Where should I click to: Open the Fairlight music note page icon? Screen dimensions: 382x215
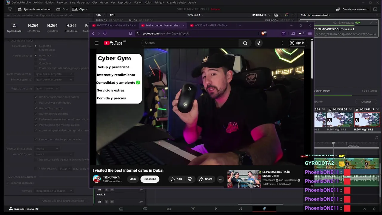pos(241,209)
